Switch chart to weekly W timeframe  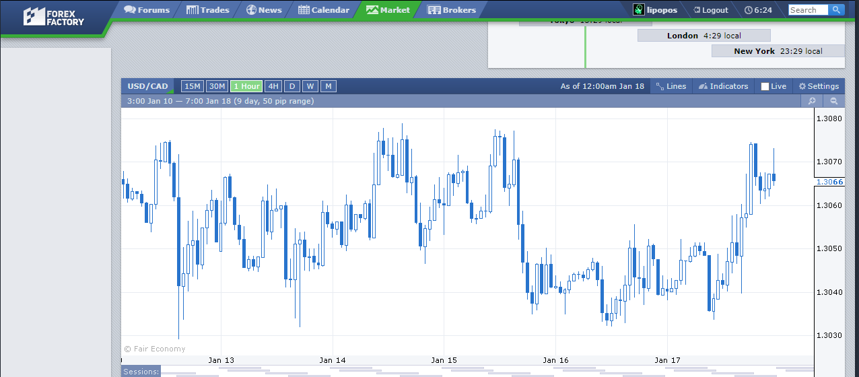(310, 86)
